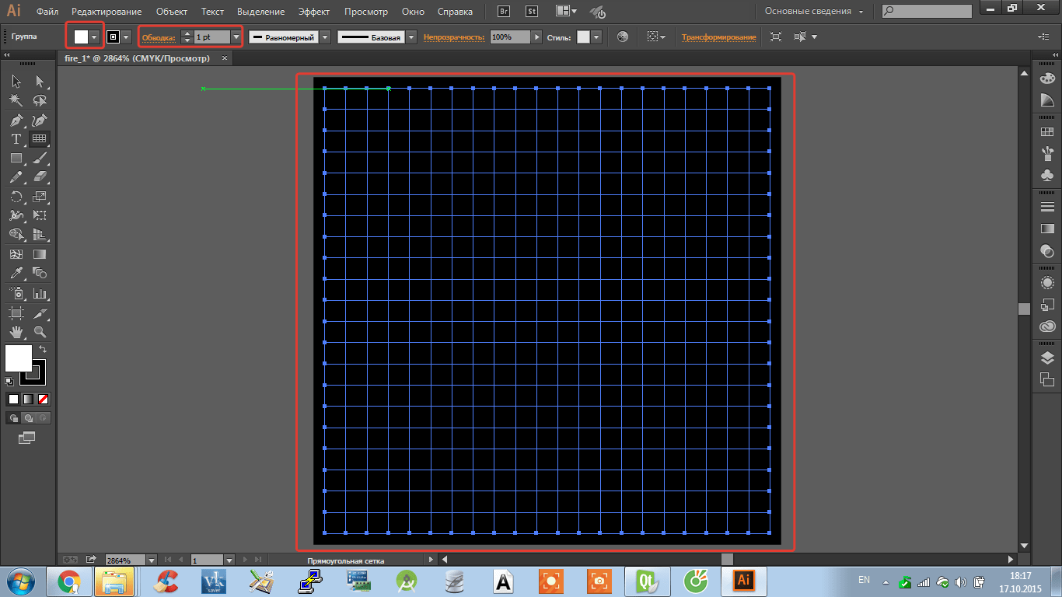The image size is (1062, 597).
Task: Open the Редактирование menu
Action: click(107, 12)
